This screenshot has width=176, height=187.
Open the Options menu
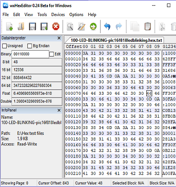pos(76,14)
